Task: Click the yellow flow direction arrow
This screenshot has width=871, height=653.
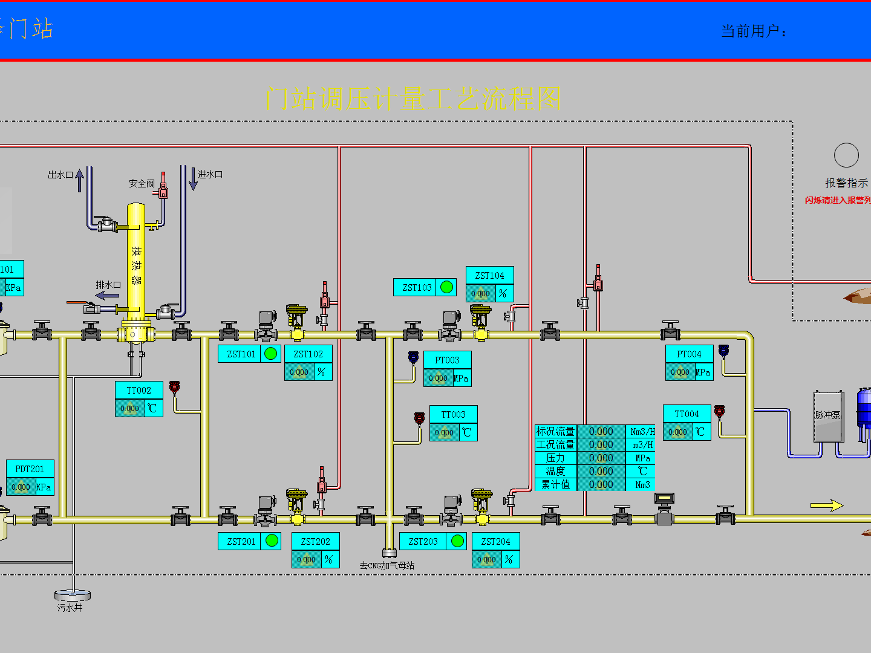Action: tap(827, 505)
